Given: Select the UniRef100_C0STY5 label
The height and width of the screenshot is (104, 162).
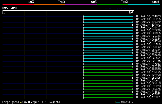Looking at the screenshot, I should (149, 61).
